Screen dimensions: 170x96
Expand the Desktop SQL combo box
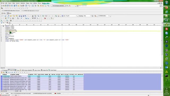click(x=91, y=16)
